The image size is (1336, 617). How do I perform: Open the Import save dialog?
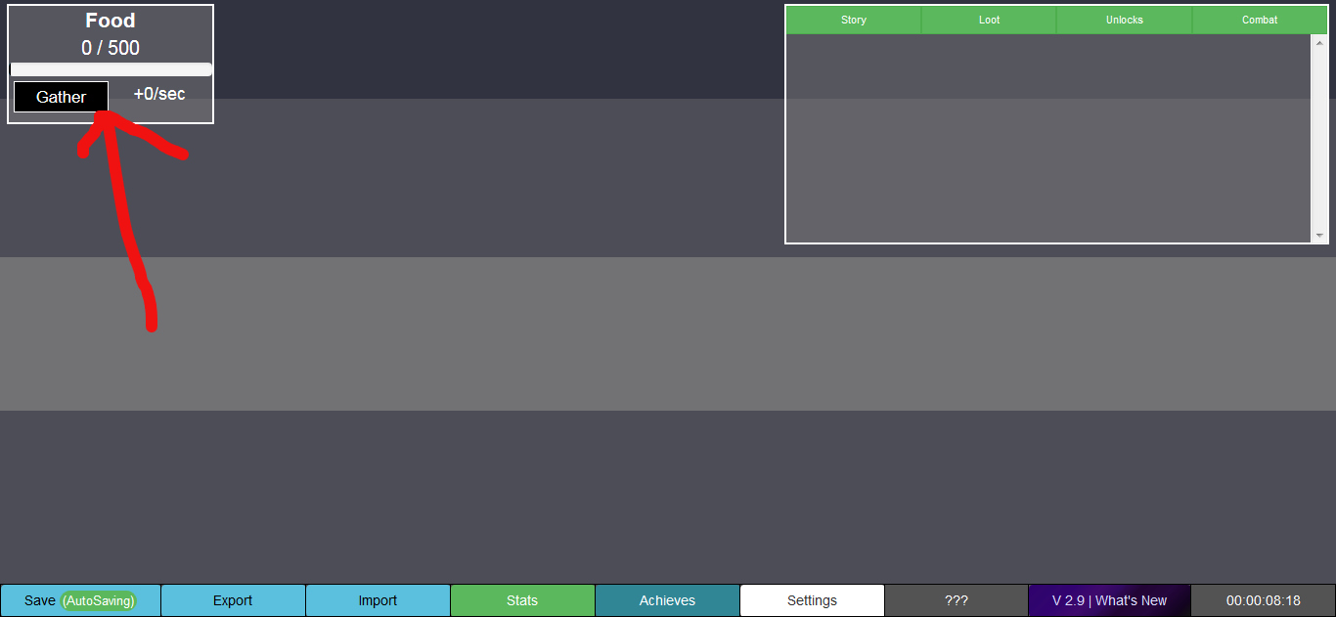pyautogui.click(x=378, y=600)
